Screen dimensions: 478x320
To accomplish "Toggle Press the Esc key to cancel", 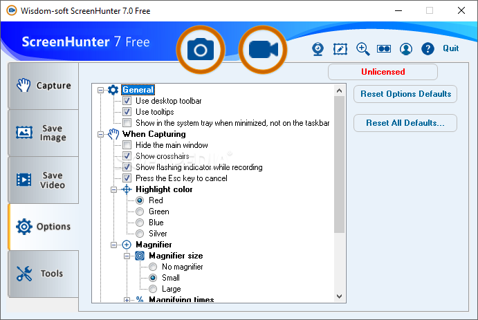I will (127, 178).
